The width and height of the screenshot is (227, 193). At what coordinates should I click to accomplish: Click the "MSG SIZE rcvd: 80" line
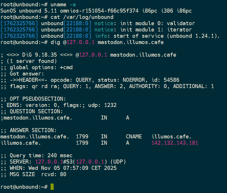[38, 174]
